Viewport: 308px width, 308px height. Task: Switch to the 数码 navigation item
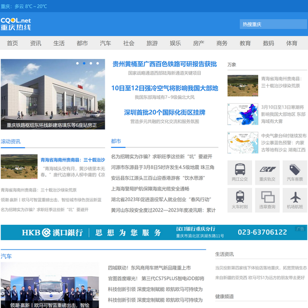pyautogui.click(x=268, y=43)
